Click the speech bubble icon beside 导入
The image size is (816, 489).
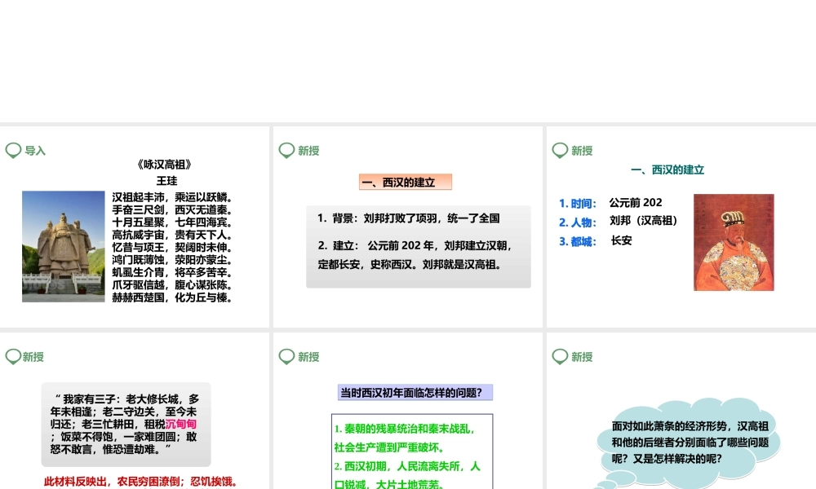tap(13, 151)
